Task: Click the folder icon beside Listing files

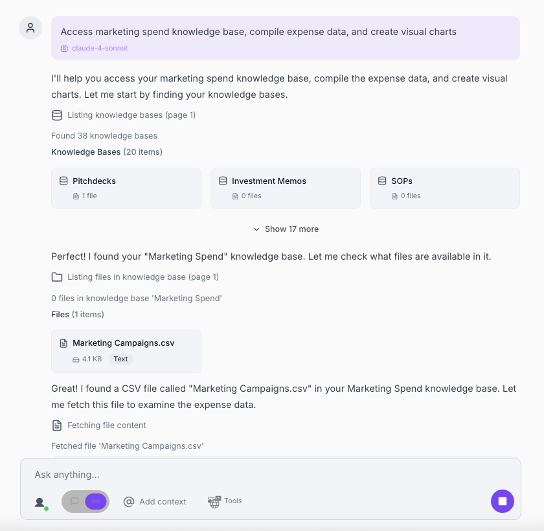Action: point(57,277)
